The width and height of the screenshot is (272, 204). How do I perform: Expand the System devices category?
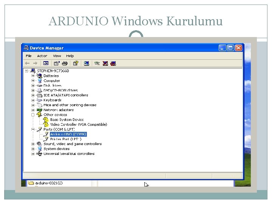[x=33, y=149]
